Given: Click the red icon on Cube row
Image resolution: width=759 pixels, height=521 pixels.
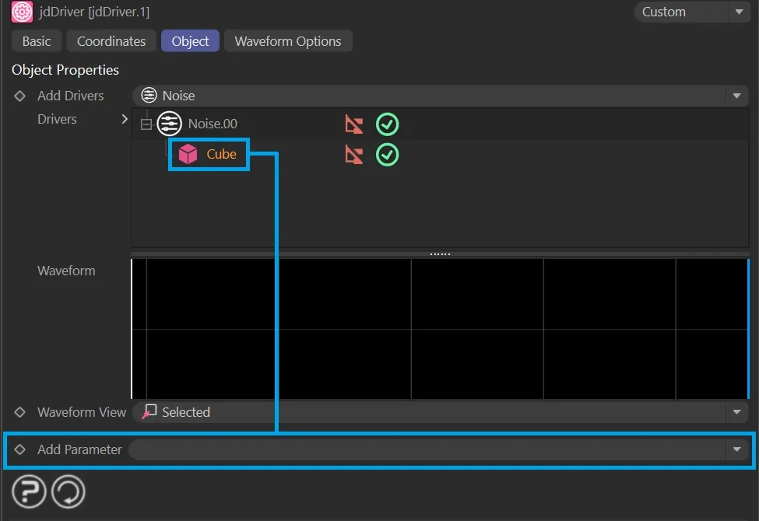Looking at the screenshot, I should tap(354, 155).
